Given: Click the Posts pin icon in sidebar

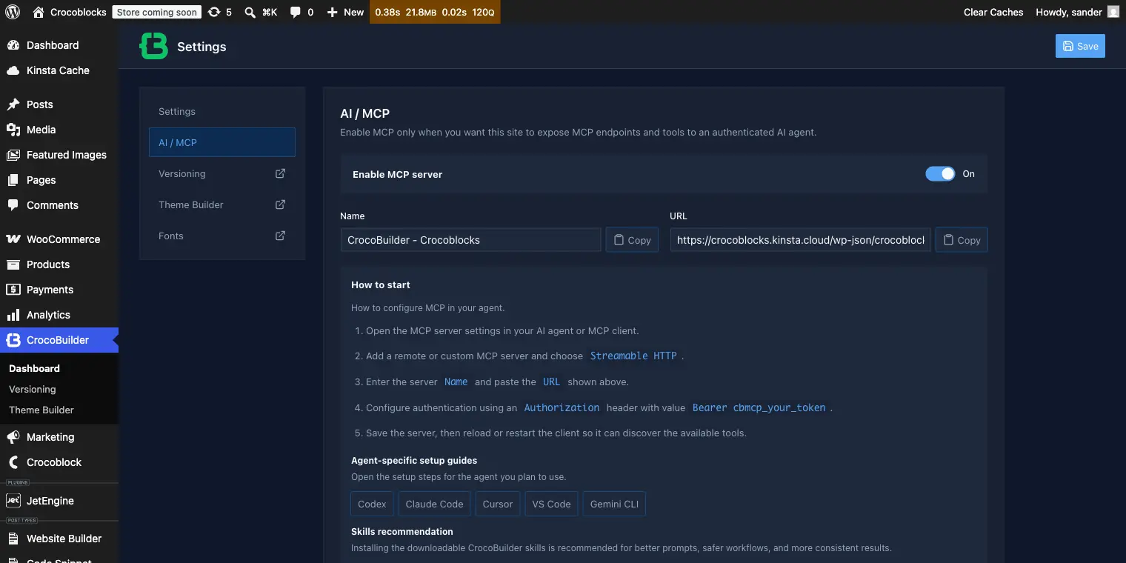Looking at the screenshot, I should tap(13, 104).
